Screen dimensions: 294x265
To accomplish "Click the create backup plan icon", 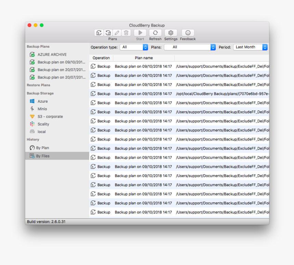I will pos(99,32).
